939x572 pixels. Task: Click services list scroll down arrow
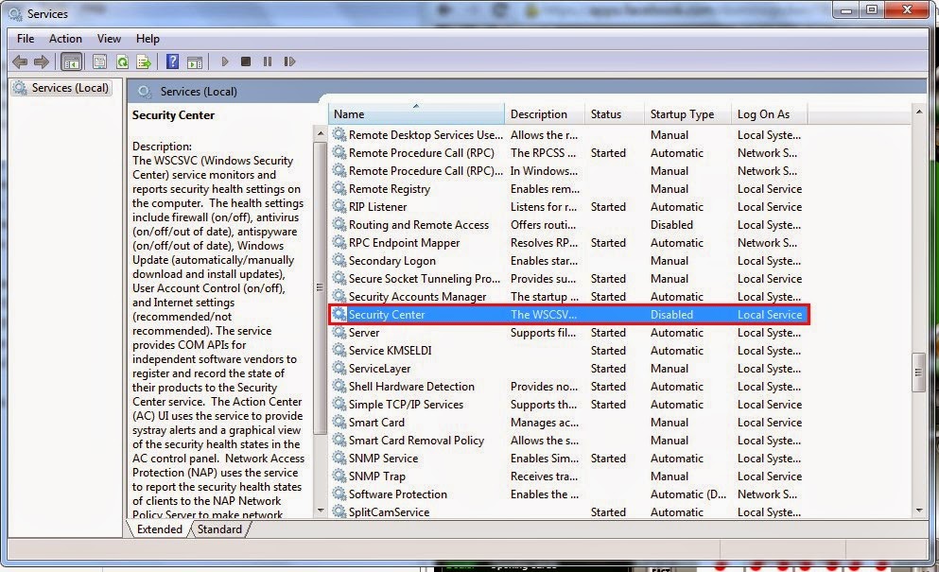(x=919, y=511)
